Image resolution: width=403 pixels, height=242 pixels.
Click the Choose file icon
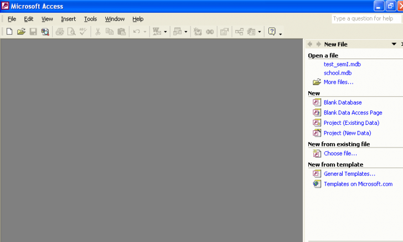(317, 154)
